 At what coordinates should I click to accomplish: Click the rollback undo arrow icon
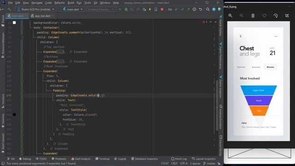[x=201, y=9]
